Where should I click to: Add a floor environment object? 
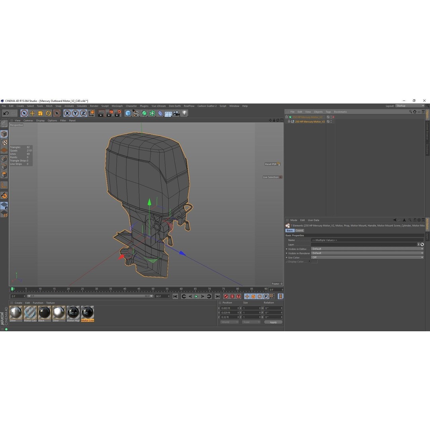168,113
